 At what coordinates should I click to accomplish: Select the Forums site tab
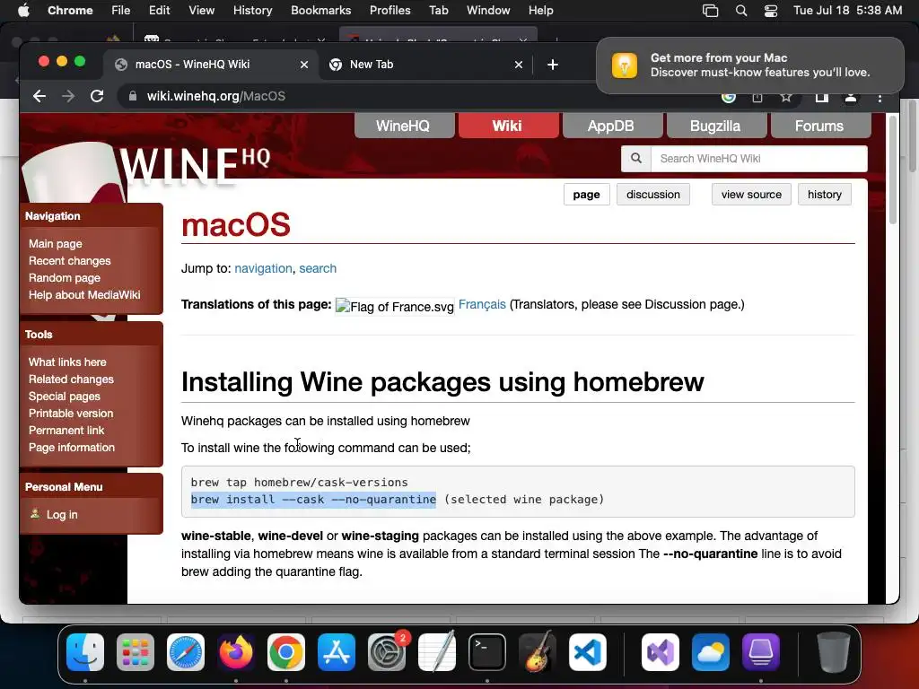[819, 126]
